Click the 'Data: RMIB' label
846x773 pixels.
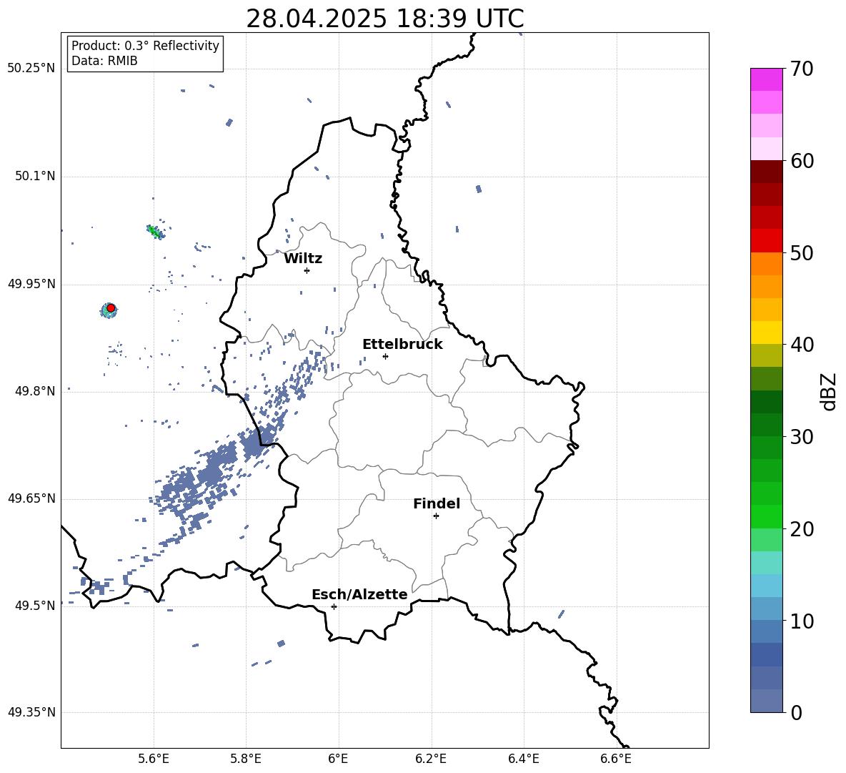(x=104, y=61)
